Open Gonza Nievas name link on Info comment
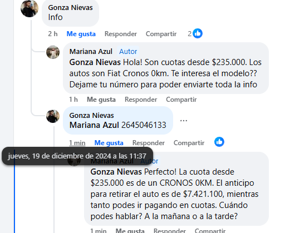Screen dimensions: 285x233 point(70,8)
